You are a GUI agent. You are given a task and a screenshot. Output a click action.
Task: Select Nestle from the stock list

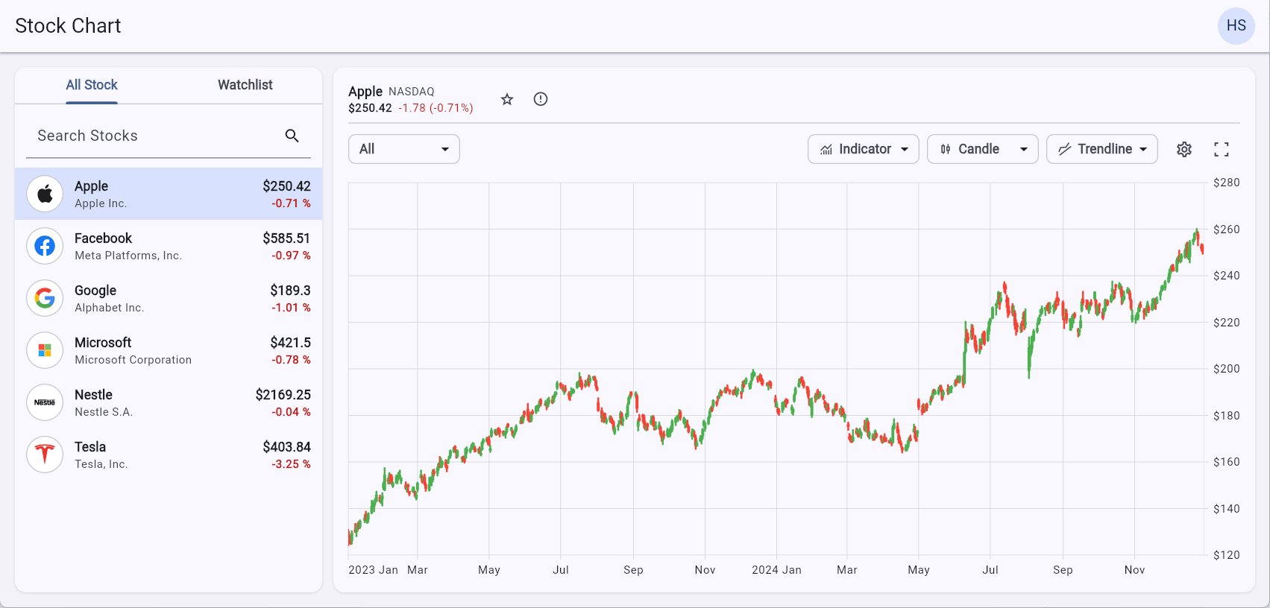pos(169,402)
